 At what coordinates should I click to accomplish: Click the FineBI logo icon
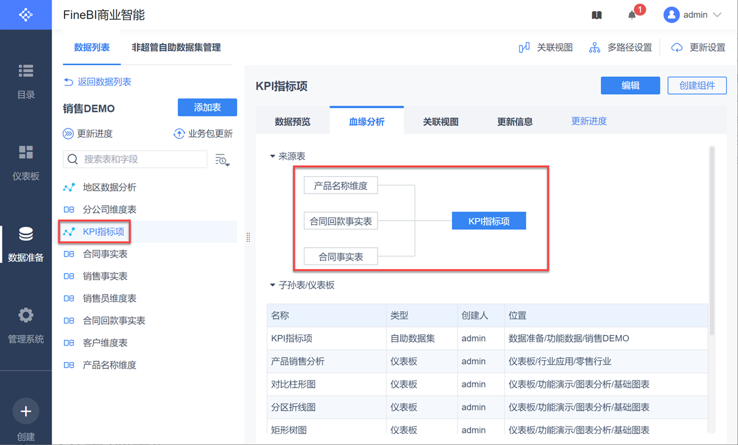tap(26, 15)
